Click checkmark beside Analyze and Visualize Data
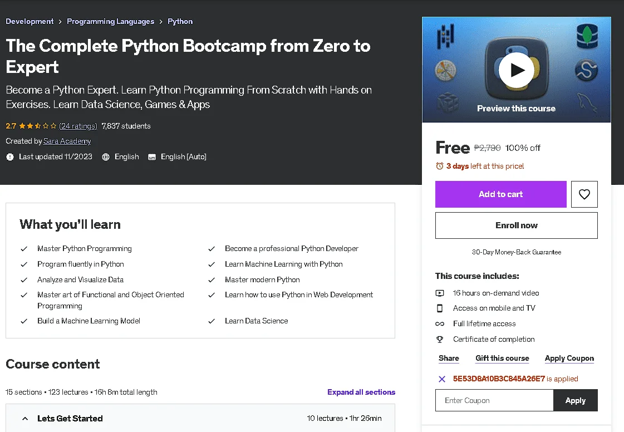The width and height of the screenshot is (624, 432). click(24, 280)
